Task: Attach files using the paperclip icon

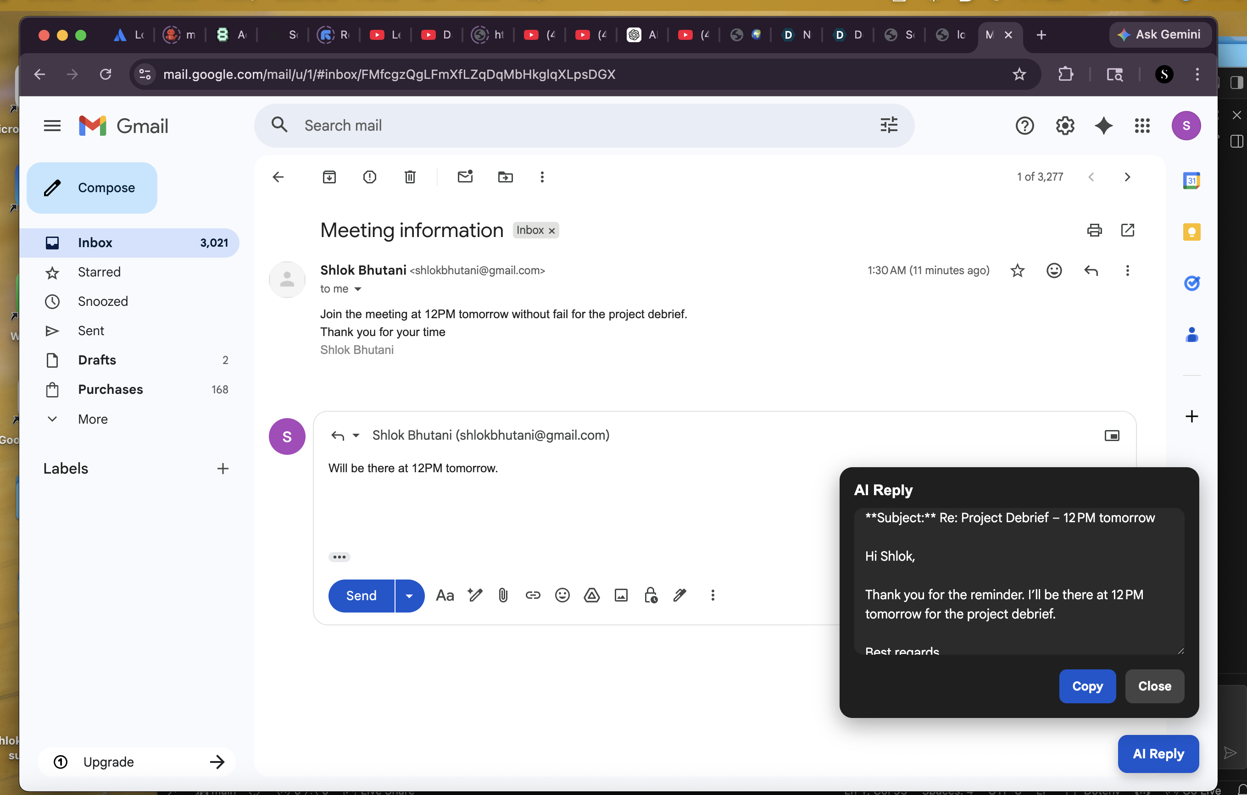Action: pos(503,595)
